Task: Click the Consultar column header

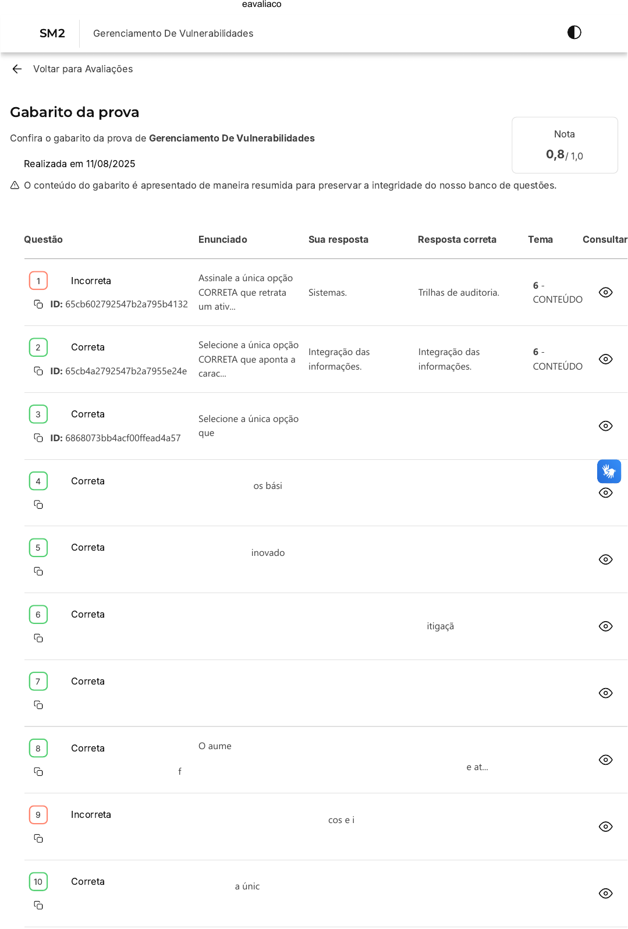Action: pyautogui.click(x=604, y=240)
